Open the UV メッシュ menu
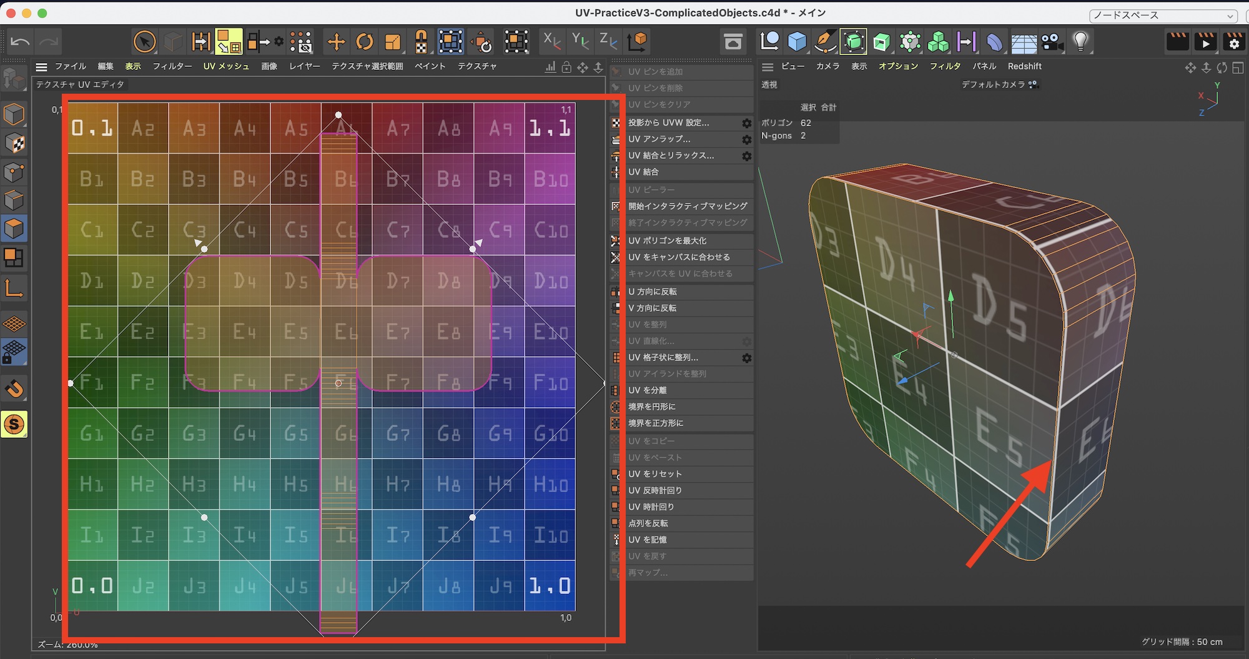Image resolution: width=1249 pixels, height=659 pixels. [x=225, y=66]
